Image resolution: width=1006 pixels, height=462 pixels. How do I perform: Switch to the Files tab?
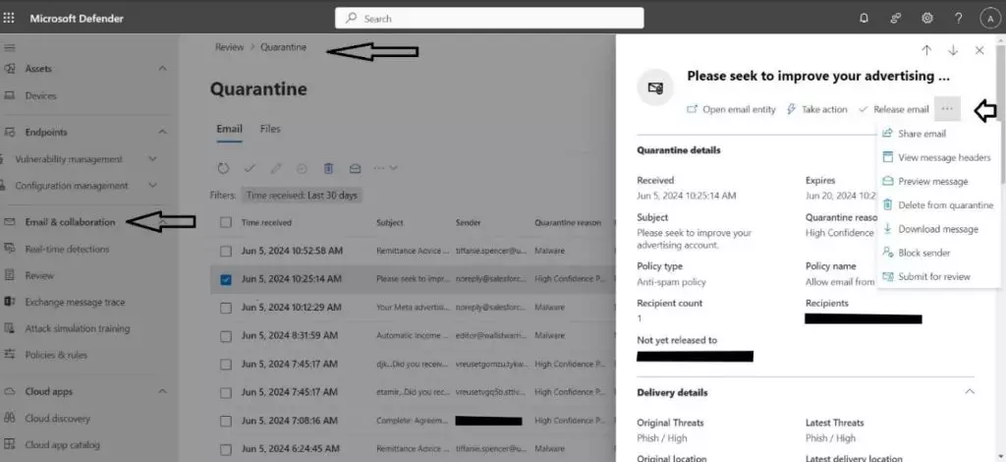click(x=270, y=129)
